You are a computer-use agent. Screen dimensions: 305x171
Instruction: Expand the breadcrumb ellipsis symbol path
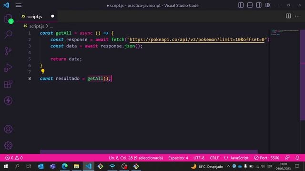[x=51, y=27]
